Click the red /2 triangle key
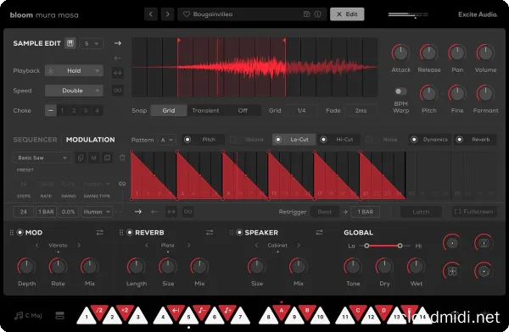The image size is (509, 332). pos(99,312)
